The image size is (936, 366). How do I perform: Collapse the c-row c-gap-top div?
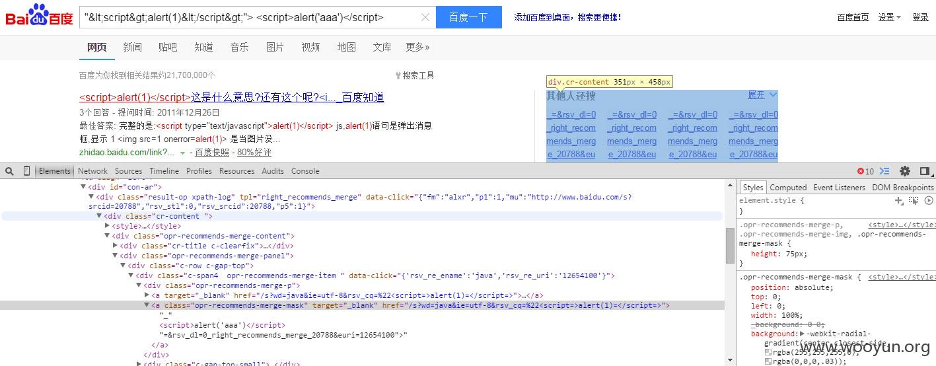point(124,266)
